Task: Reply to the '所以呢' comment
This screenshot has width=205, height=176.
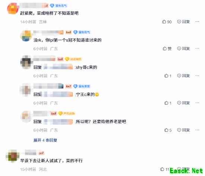Action: click(183, 130)
